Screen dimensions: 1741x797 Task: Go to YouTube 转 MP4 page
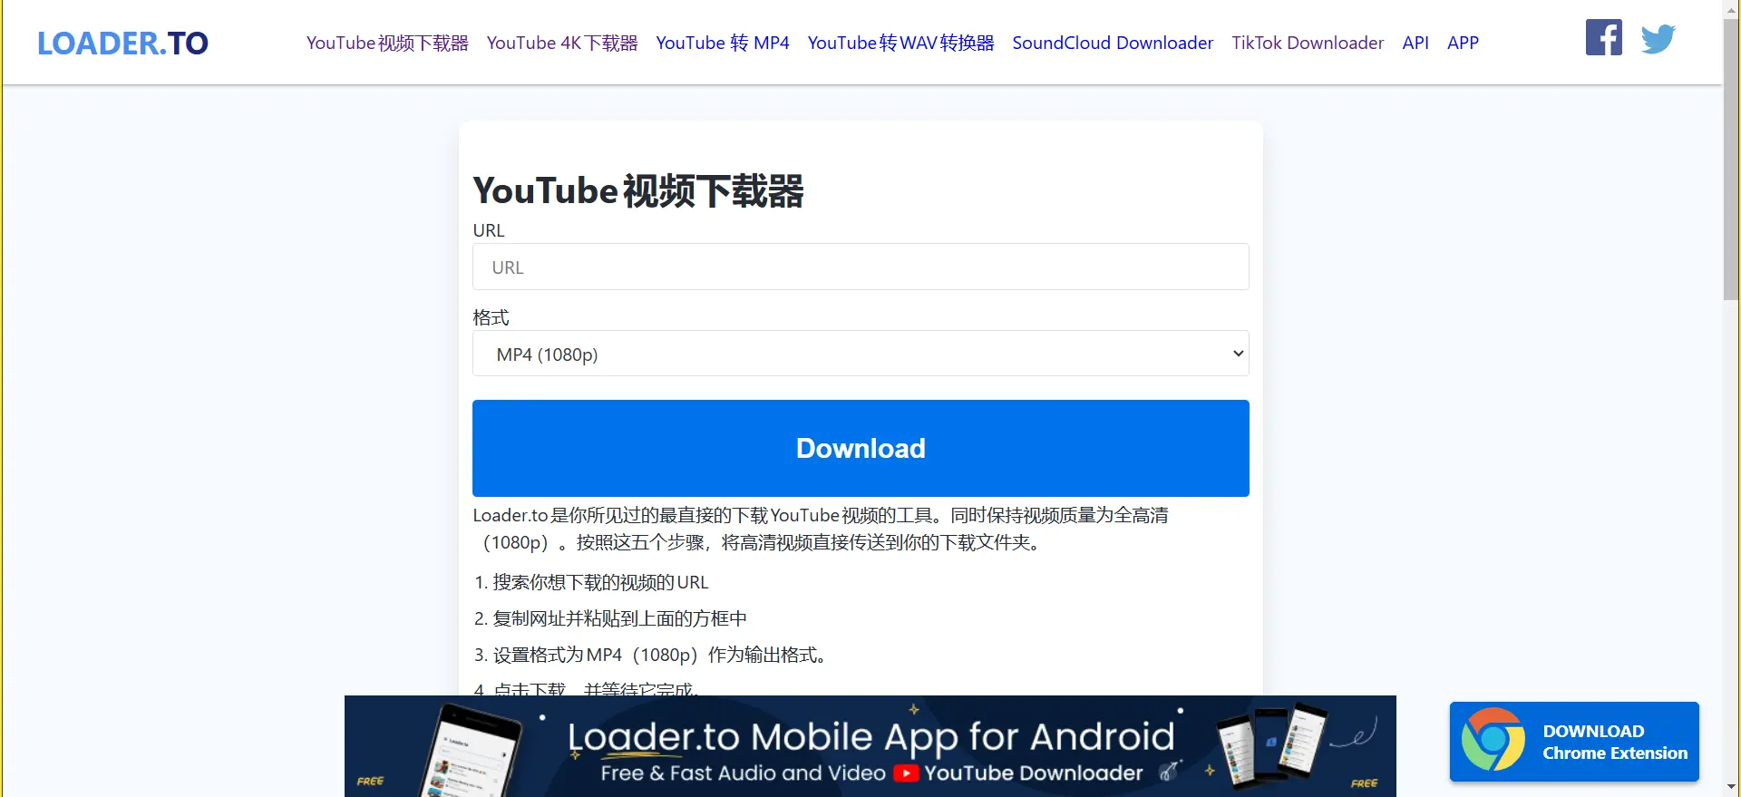pyautogui.click(x=723, y=43)
